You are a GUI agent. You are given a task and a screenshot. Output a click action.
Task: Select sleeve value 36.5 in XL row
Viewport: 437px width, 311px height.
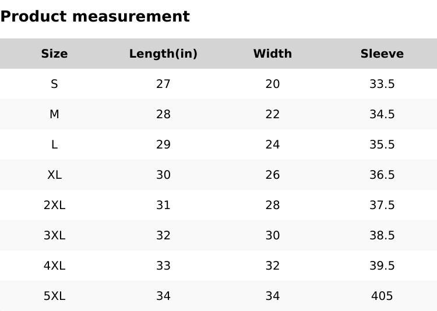[x=382, y=175]
